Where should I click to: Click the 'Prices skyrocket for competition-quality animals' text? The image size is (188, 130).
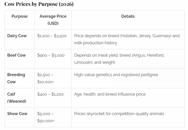point(119,114)
